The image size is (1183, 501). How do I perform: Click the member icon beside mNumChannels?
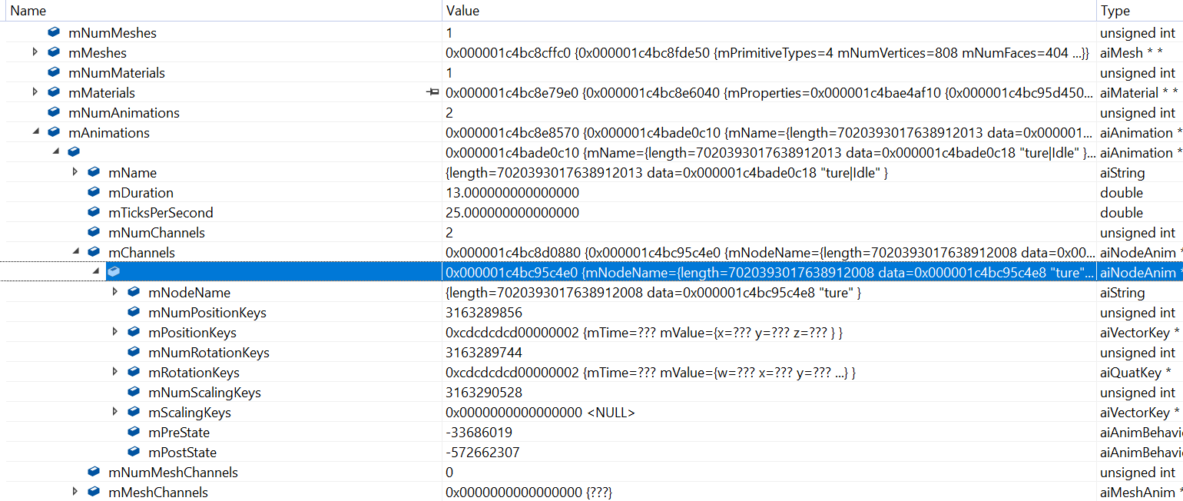point(93,232)
